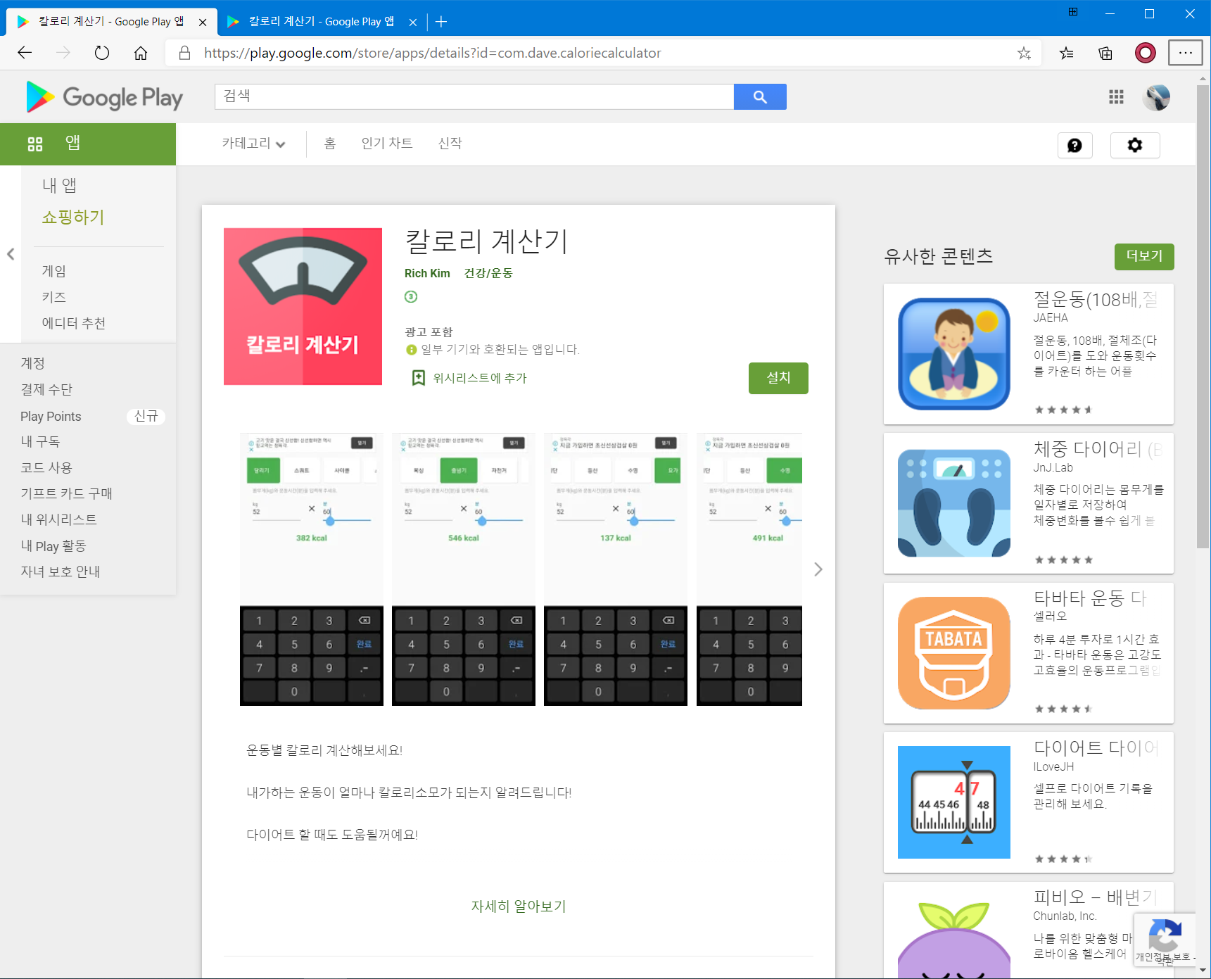Open 에디터 추천 in sidebar
Screen dimensions: 1211x979
[x=74, y=323]
